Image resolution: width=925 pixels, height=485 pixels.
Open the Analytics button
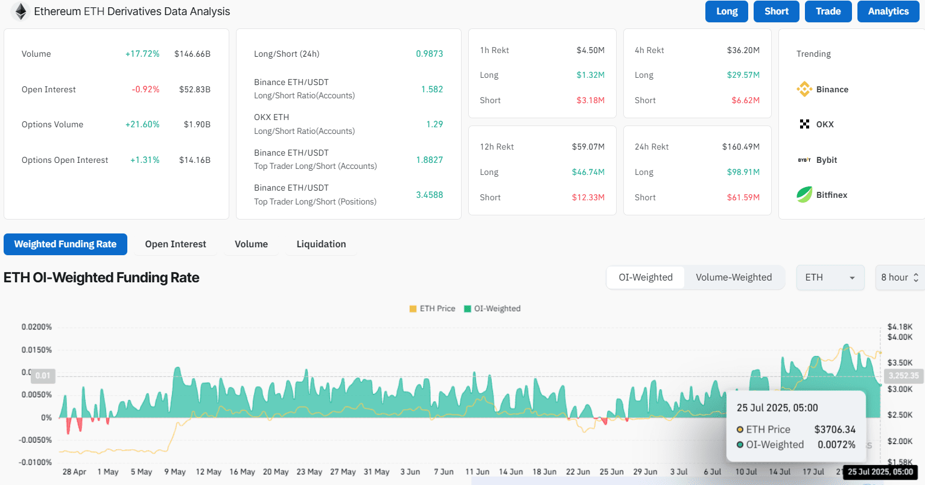(x=888, y=11)
